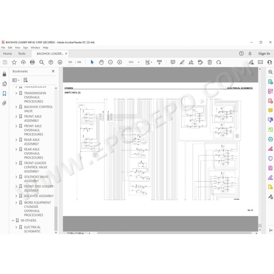The height and width of the screenshot is (274, 274).
Task: Open the Edit menu
Action: tap(10, 47)
